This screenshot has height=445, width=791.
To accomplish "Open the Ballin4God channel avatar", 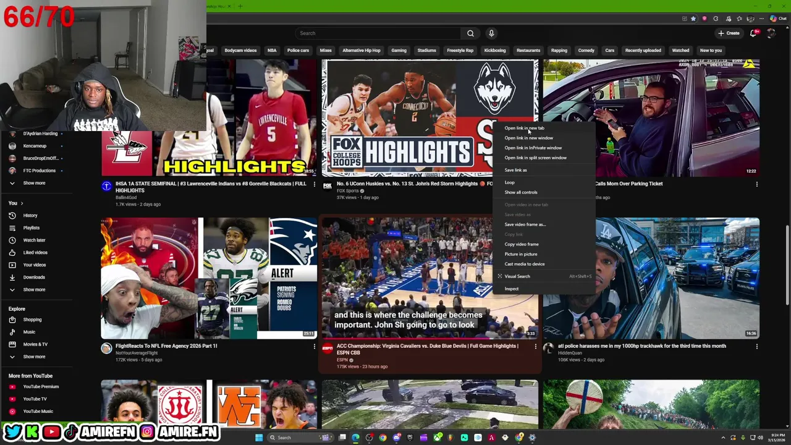I will point(106,185).
